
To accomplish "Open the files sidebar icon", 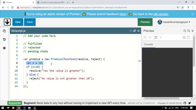I will pos(4,31).
